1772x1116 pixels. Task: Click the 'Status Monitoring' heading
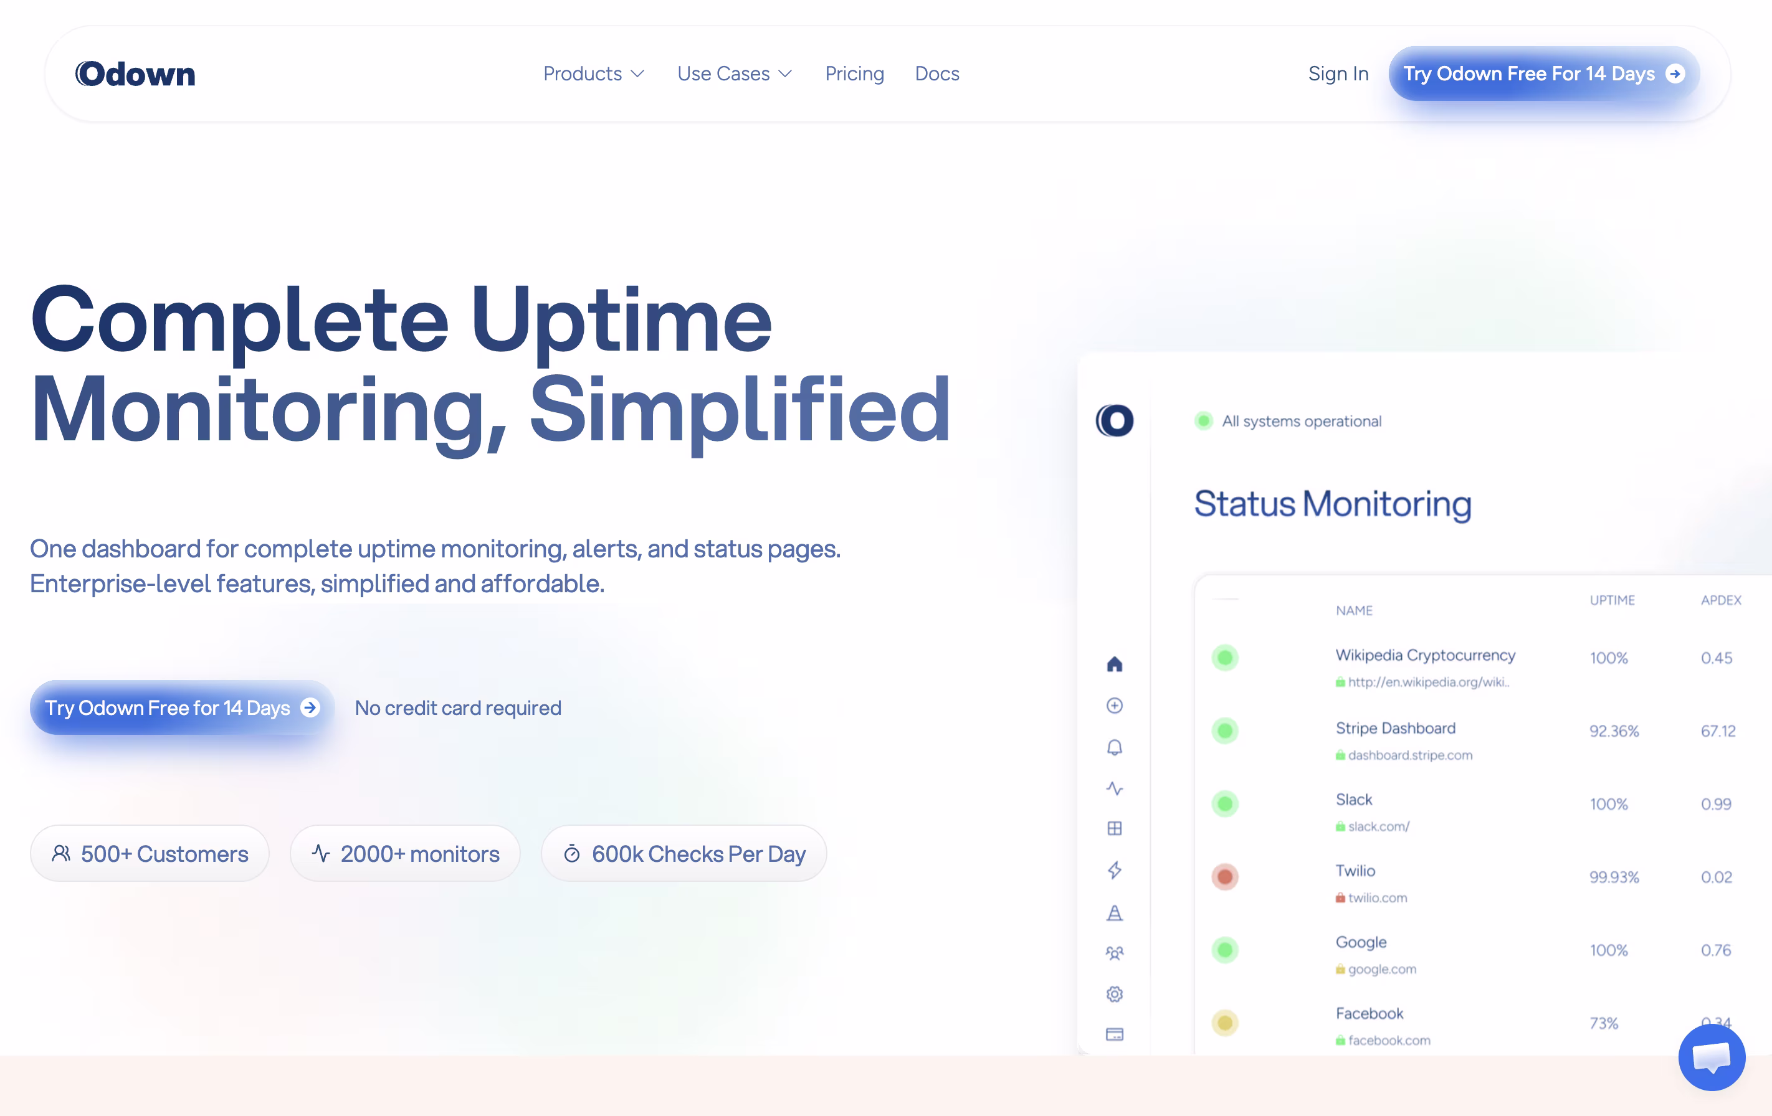pos(1333,504)
